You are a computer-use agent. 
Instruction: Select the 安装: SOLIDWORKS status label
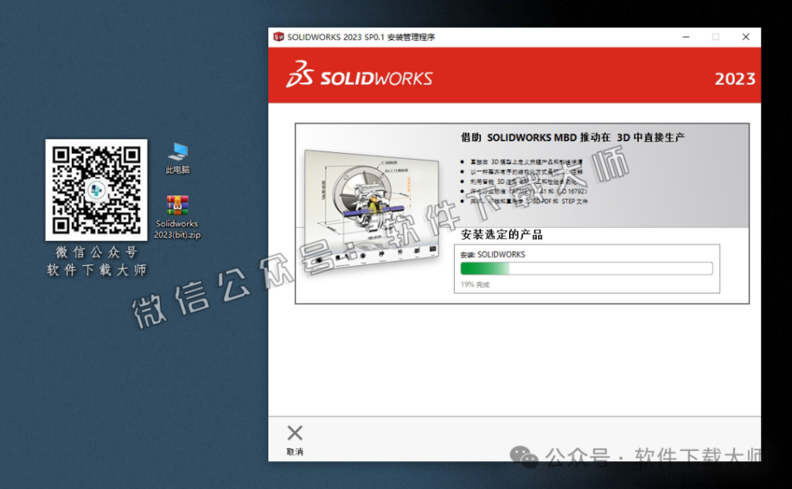coord(493,253)
